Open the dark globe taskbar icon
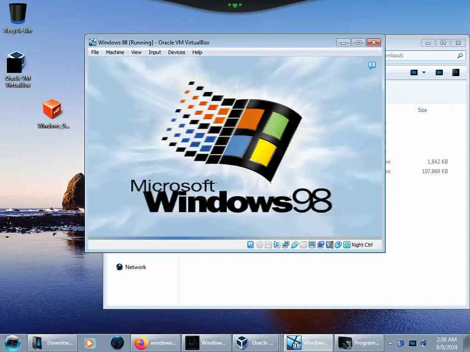 [117, 343]
